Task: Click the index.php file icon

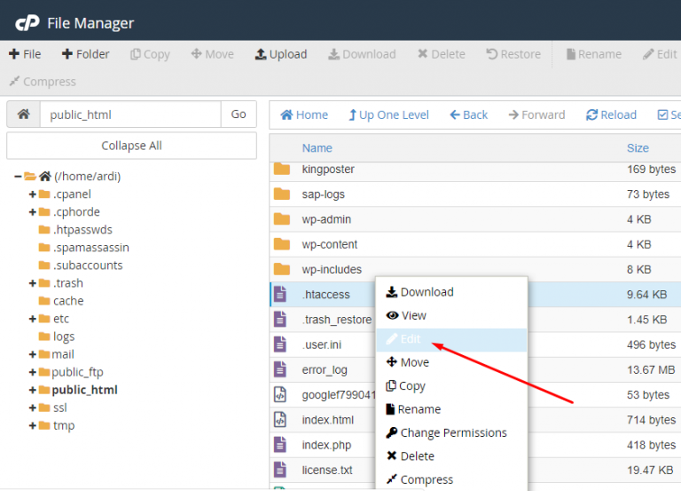Action: (x=281, y=445)
